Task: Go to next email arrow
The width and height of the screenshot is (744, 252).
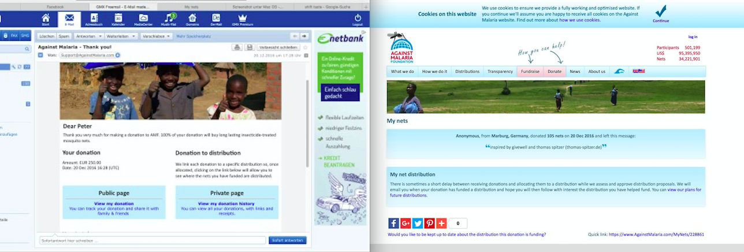Action: click(x=304, y=36)
